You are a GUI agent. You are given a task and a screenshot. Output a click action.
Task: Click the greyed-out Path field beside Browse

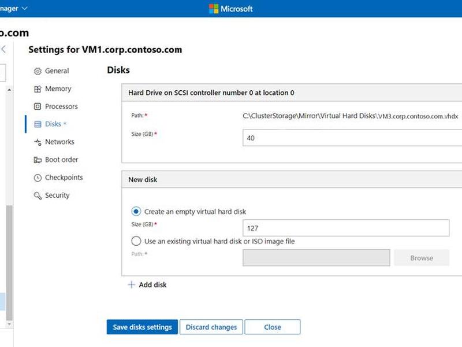(x=316, y=258)
